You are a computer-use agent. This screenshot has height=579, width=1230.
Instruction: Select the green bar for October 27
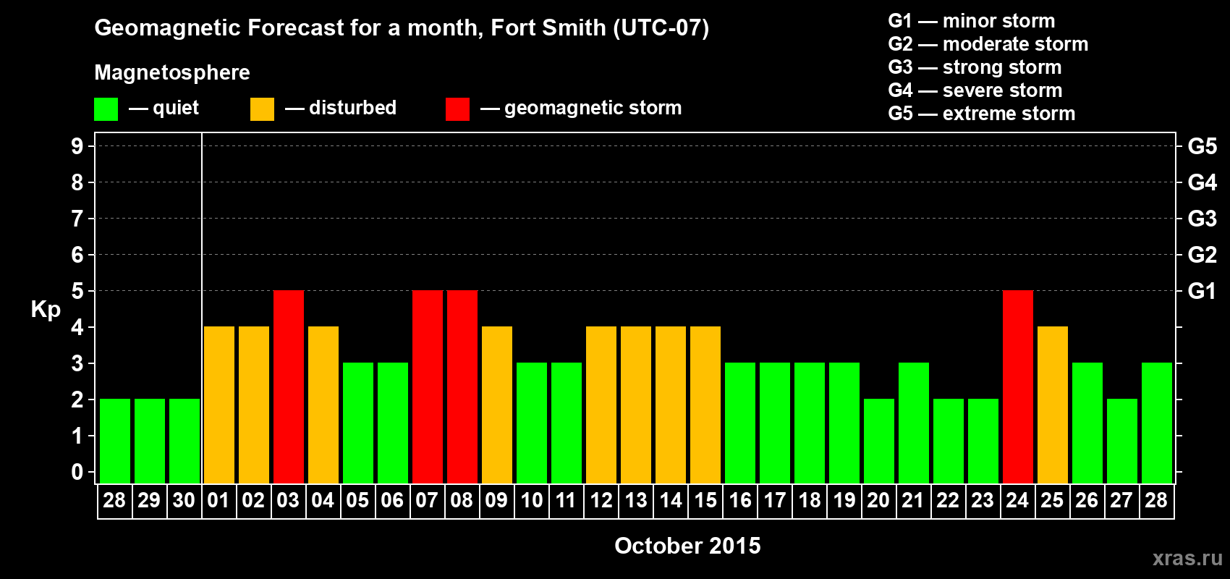click(x=1122, y=441)
